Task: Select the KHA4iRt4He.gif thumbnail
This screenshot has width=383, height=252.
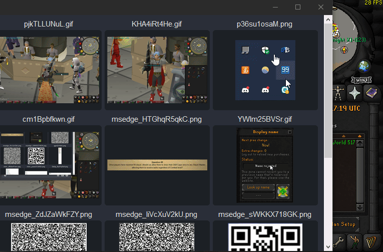Action: [x=157, y=70]
